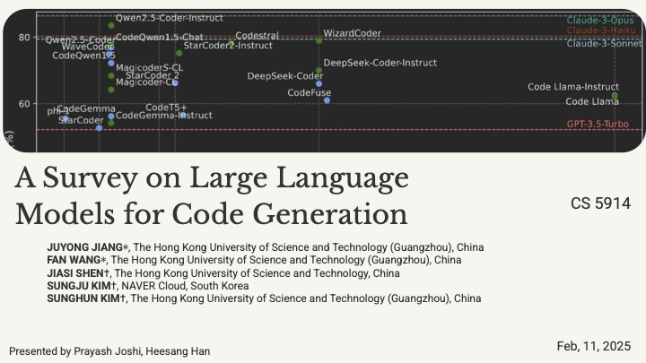Click the 'CodeFuse' chart label
This screenshot has width=646, height=363.
309,92
